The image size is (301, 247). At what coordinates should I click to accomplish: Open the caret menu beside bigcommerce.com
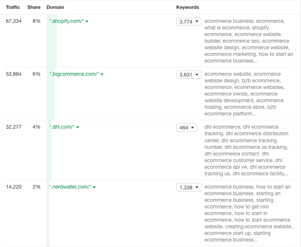(102, 74)
